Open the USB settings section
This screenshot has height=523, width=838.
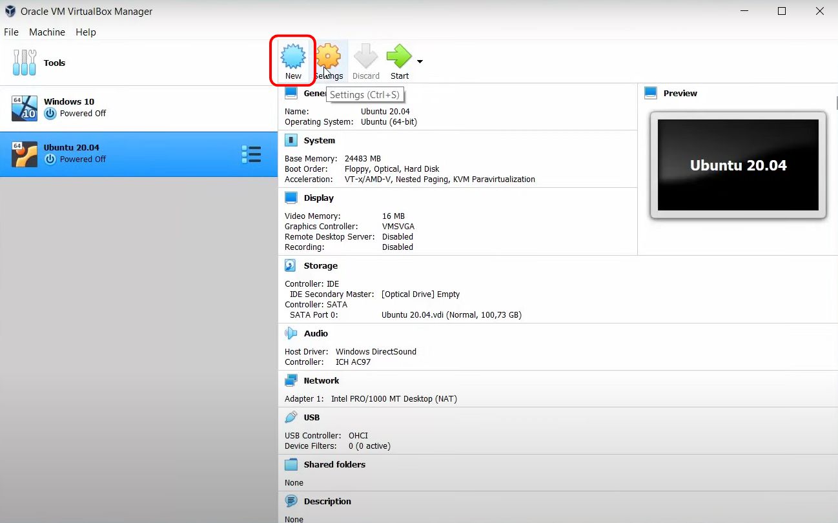click(x=291, y=417)
